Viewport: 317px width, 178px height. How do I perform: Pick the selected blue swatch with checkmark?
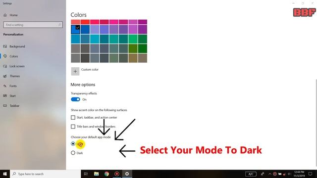pyautogui.click(x=75, y=29)
